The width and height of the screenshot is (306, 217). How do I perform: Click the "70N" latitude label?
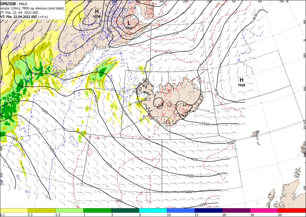pos(282,2)
